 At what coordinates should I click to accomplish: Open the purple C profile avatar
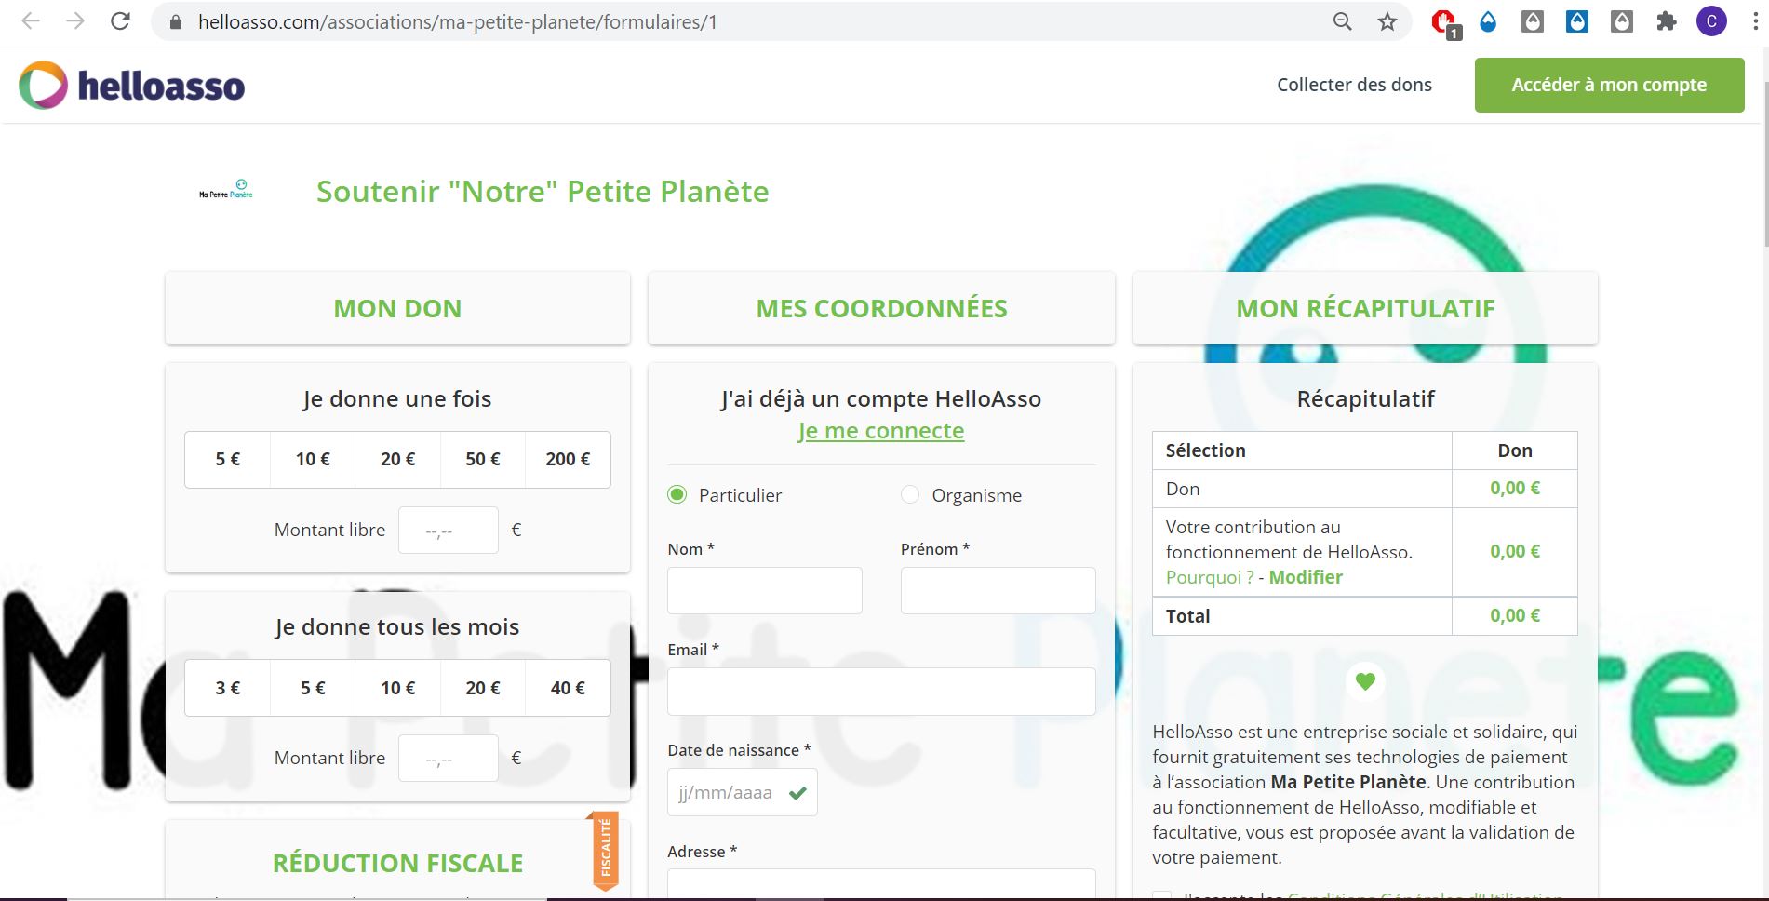coord(1711,21)
